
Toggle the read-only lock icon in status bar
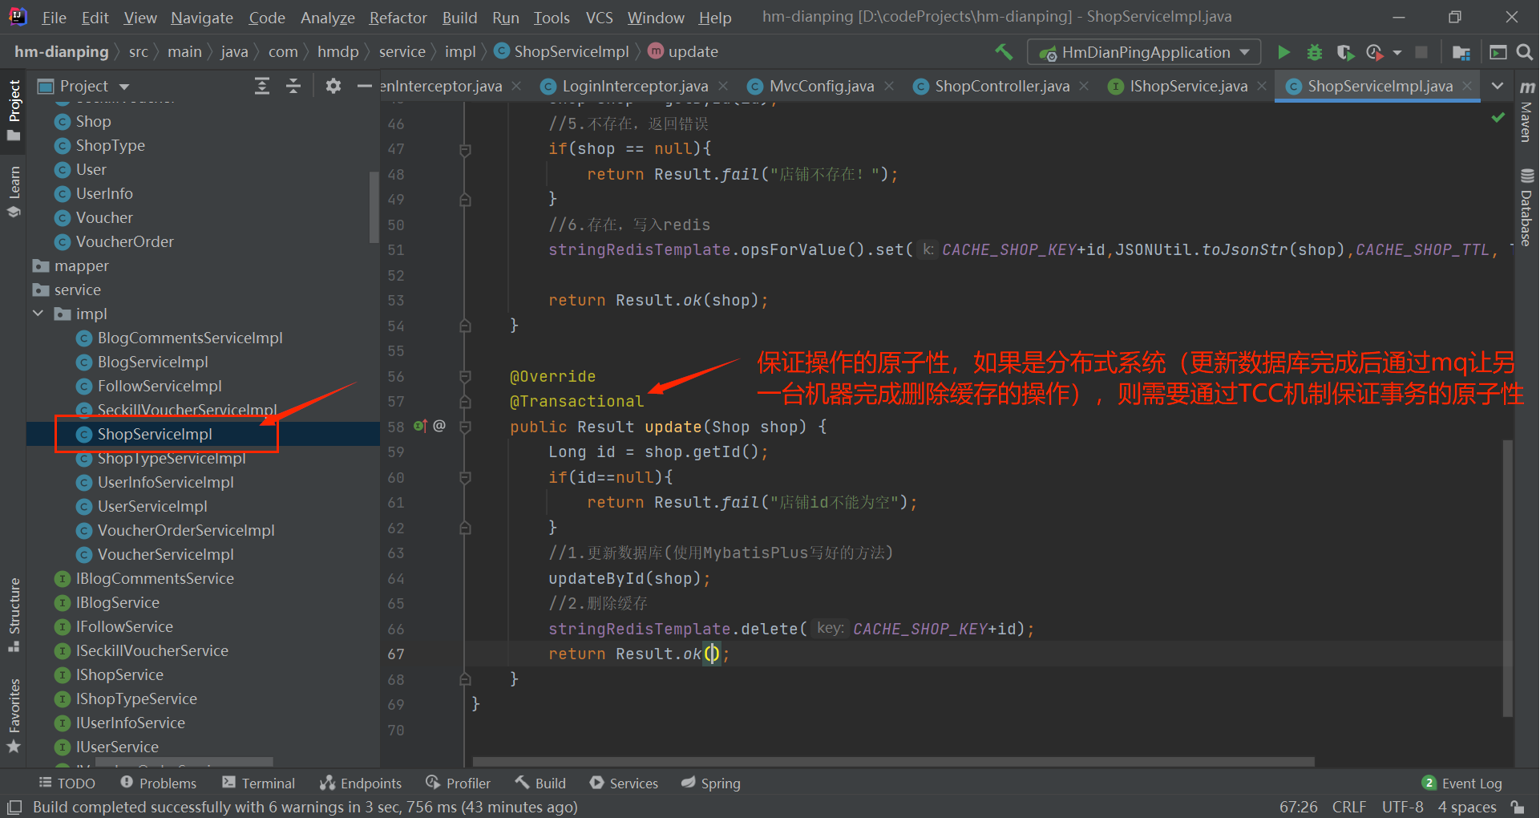pyautogui.click(x=1517, y=807)
